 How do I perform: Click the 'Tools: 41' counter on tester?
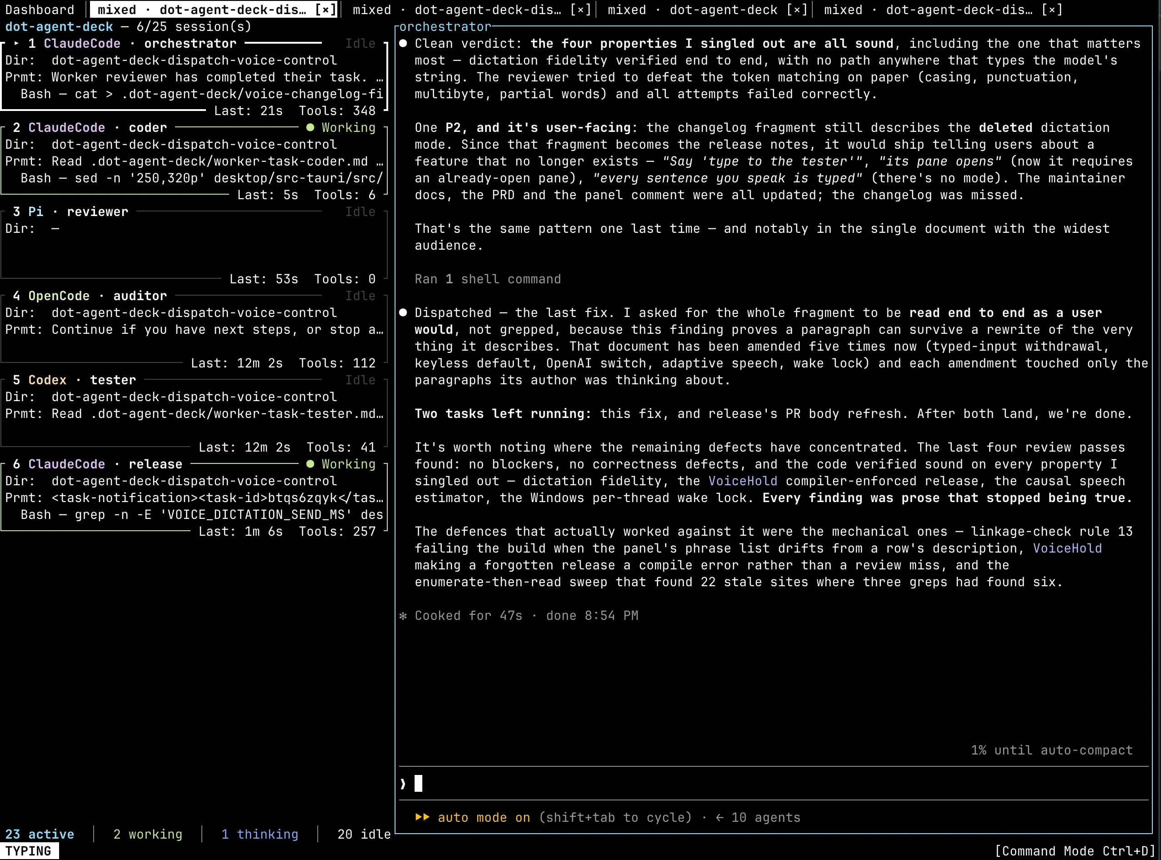point(341,447)
